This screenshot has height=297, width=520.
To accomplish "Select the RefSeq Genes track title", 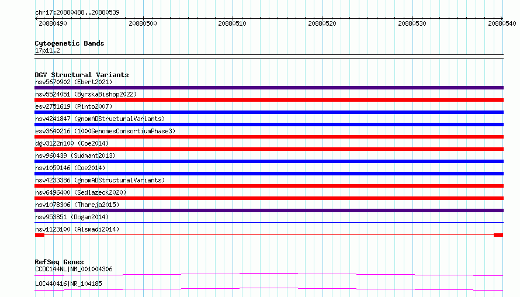I will 59,262.
